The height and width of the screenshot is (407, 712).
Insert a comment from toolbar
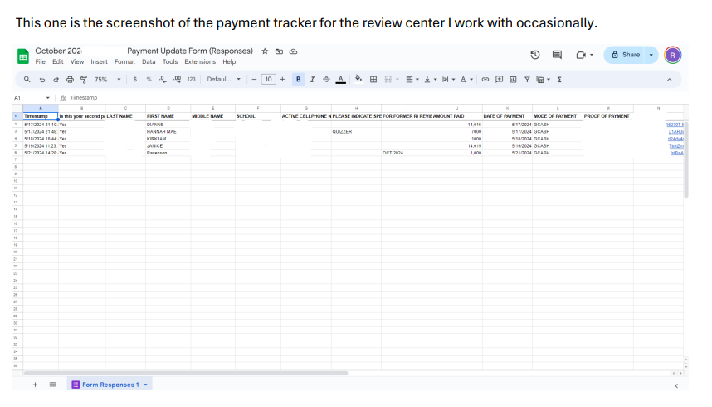coord(499,80)
